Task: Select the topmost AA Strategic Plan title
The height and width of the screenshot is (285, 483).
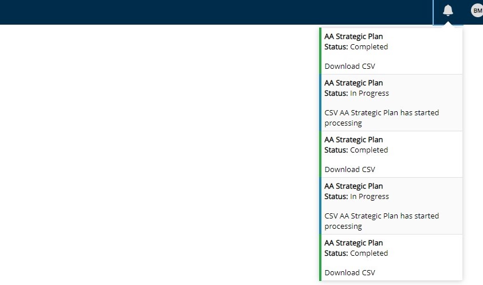Action: point(354,36)
